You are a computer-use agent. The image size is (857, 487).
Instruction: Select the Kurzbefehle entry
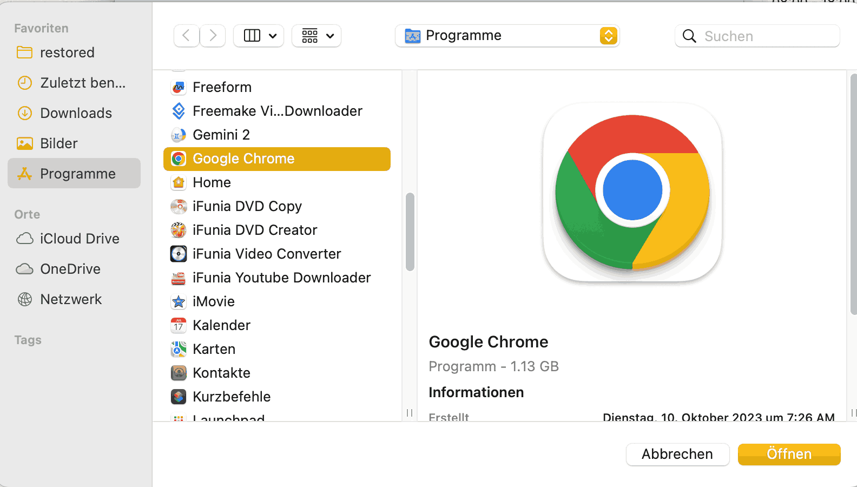(277, 397)
